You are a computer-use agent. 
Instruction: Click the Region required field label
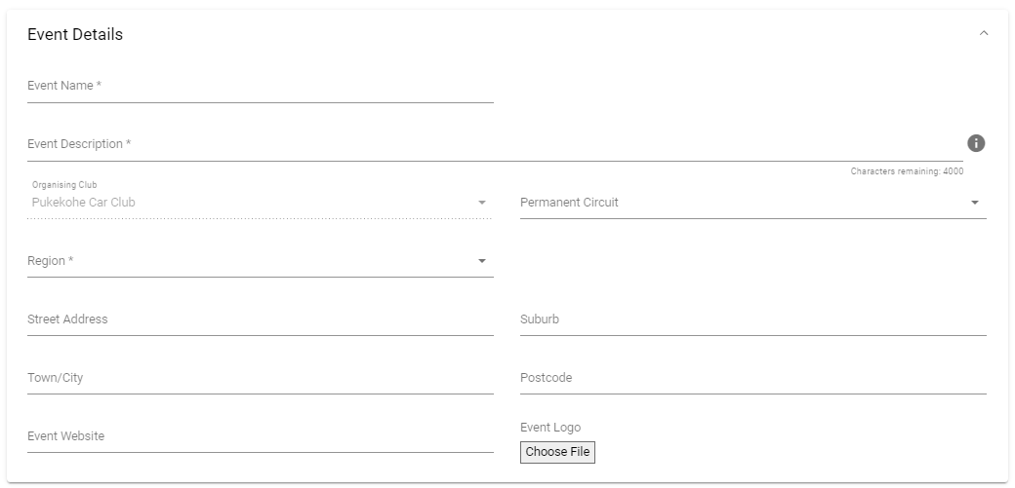click(51, 261)
